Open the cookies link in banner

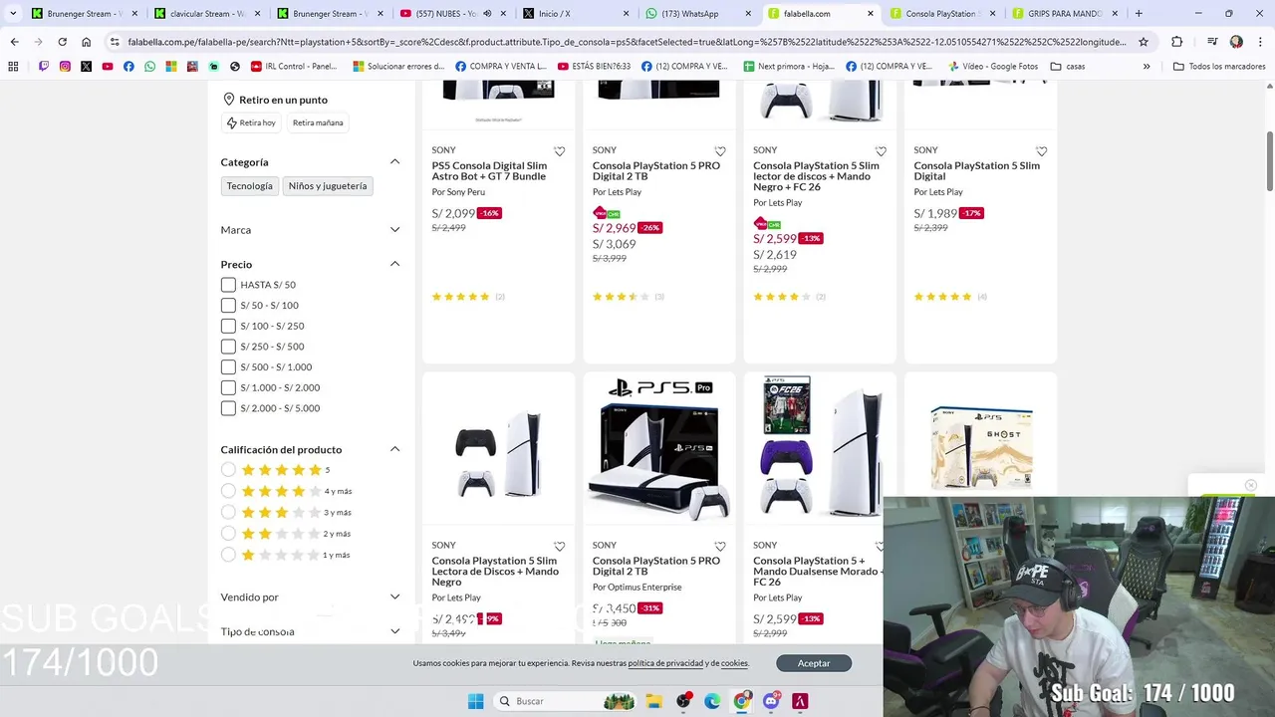tap(734, 663)
